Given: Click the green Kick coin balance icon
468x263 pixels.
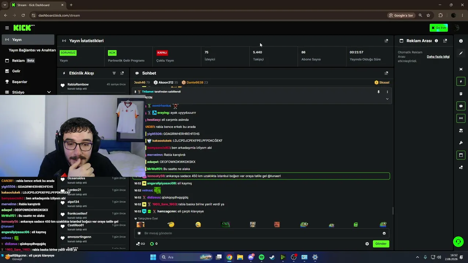Looking at the screenshot, I should pyautogui.click(x=152, y=244).
